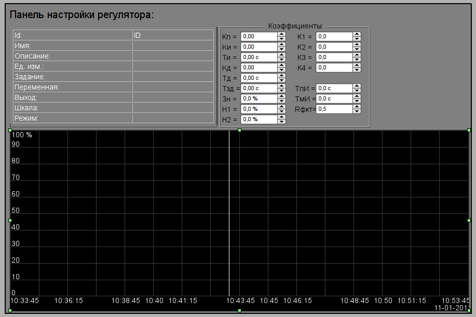Image resolution: width=476 pixels, height=317 pixels.
Task: Click the ID column header cell
Action: coord(173,35)
